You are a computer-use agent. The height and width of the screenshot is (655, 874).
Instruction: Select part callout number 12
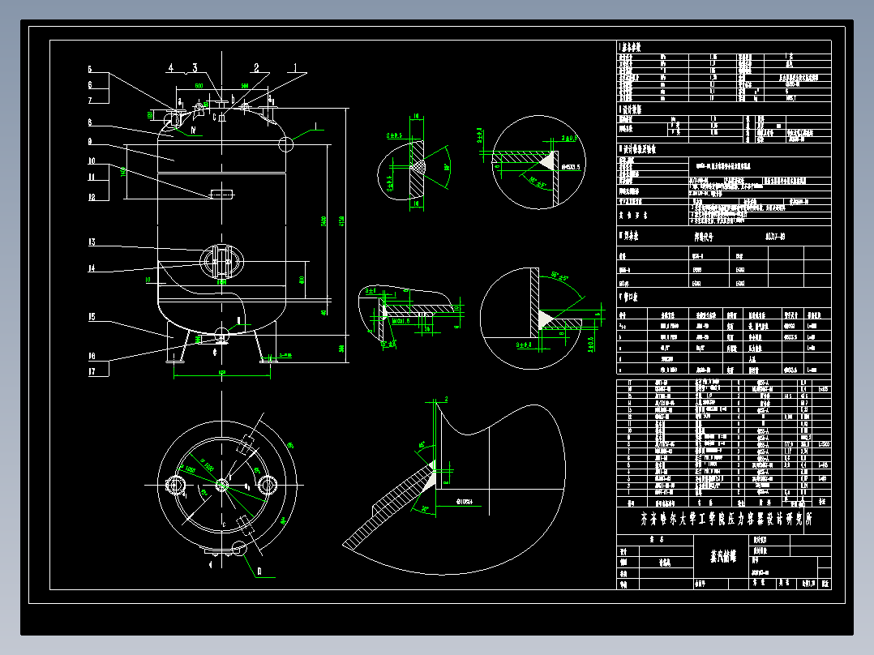(92, 197)
